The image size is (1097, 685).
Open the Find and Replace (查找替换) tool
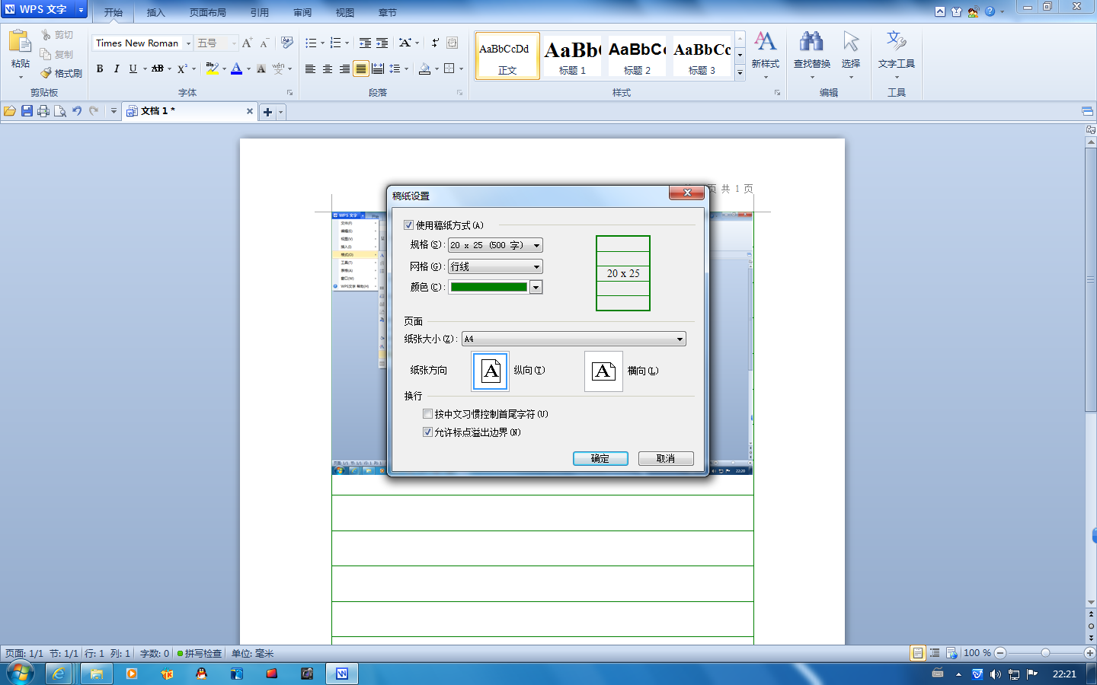[x=811, y=52]
